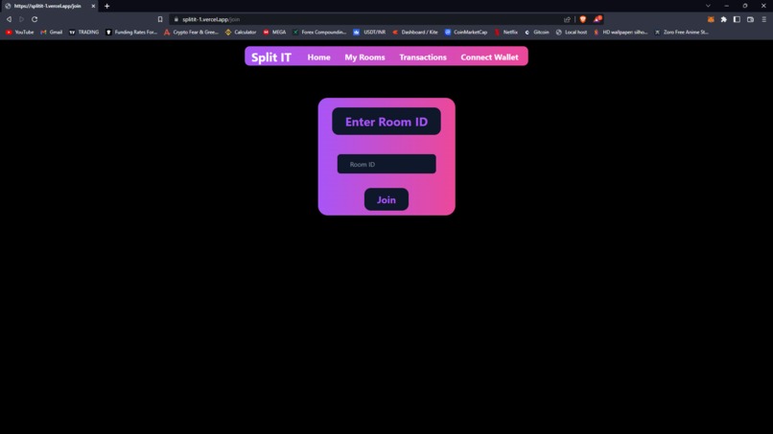Viewport: 773px width, 434px height.
Task: Open the Funding Rates bookmark
Action: pos(131,32)
